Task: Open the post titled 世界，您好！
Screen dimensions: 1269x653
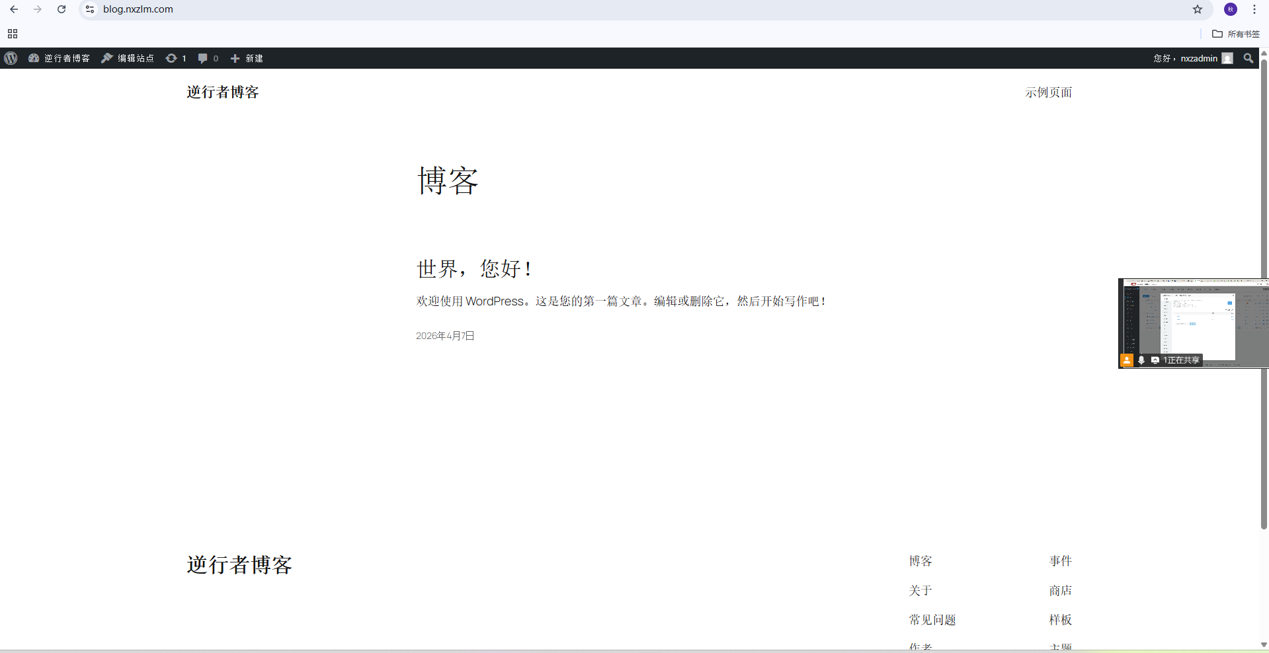Action: (474, 269)
